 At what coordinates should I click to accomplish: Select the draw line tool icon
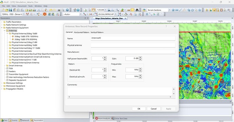click(x=180, y=10)
